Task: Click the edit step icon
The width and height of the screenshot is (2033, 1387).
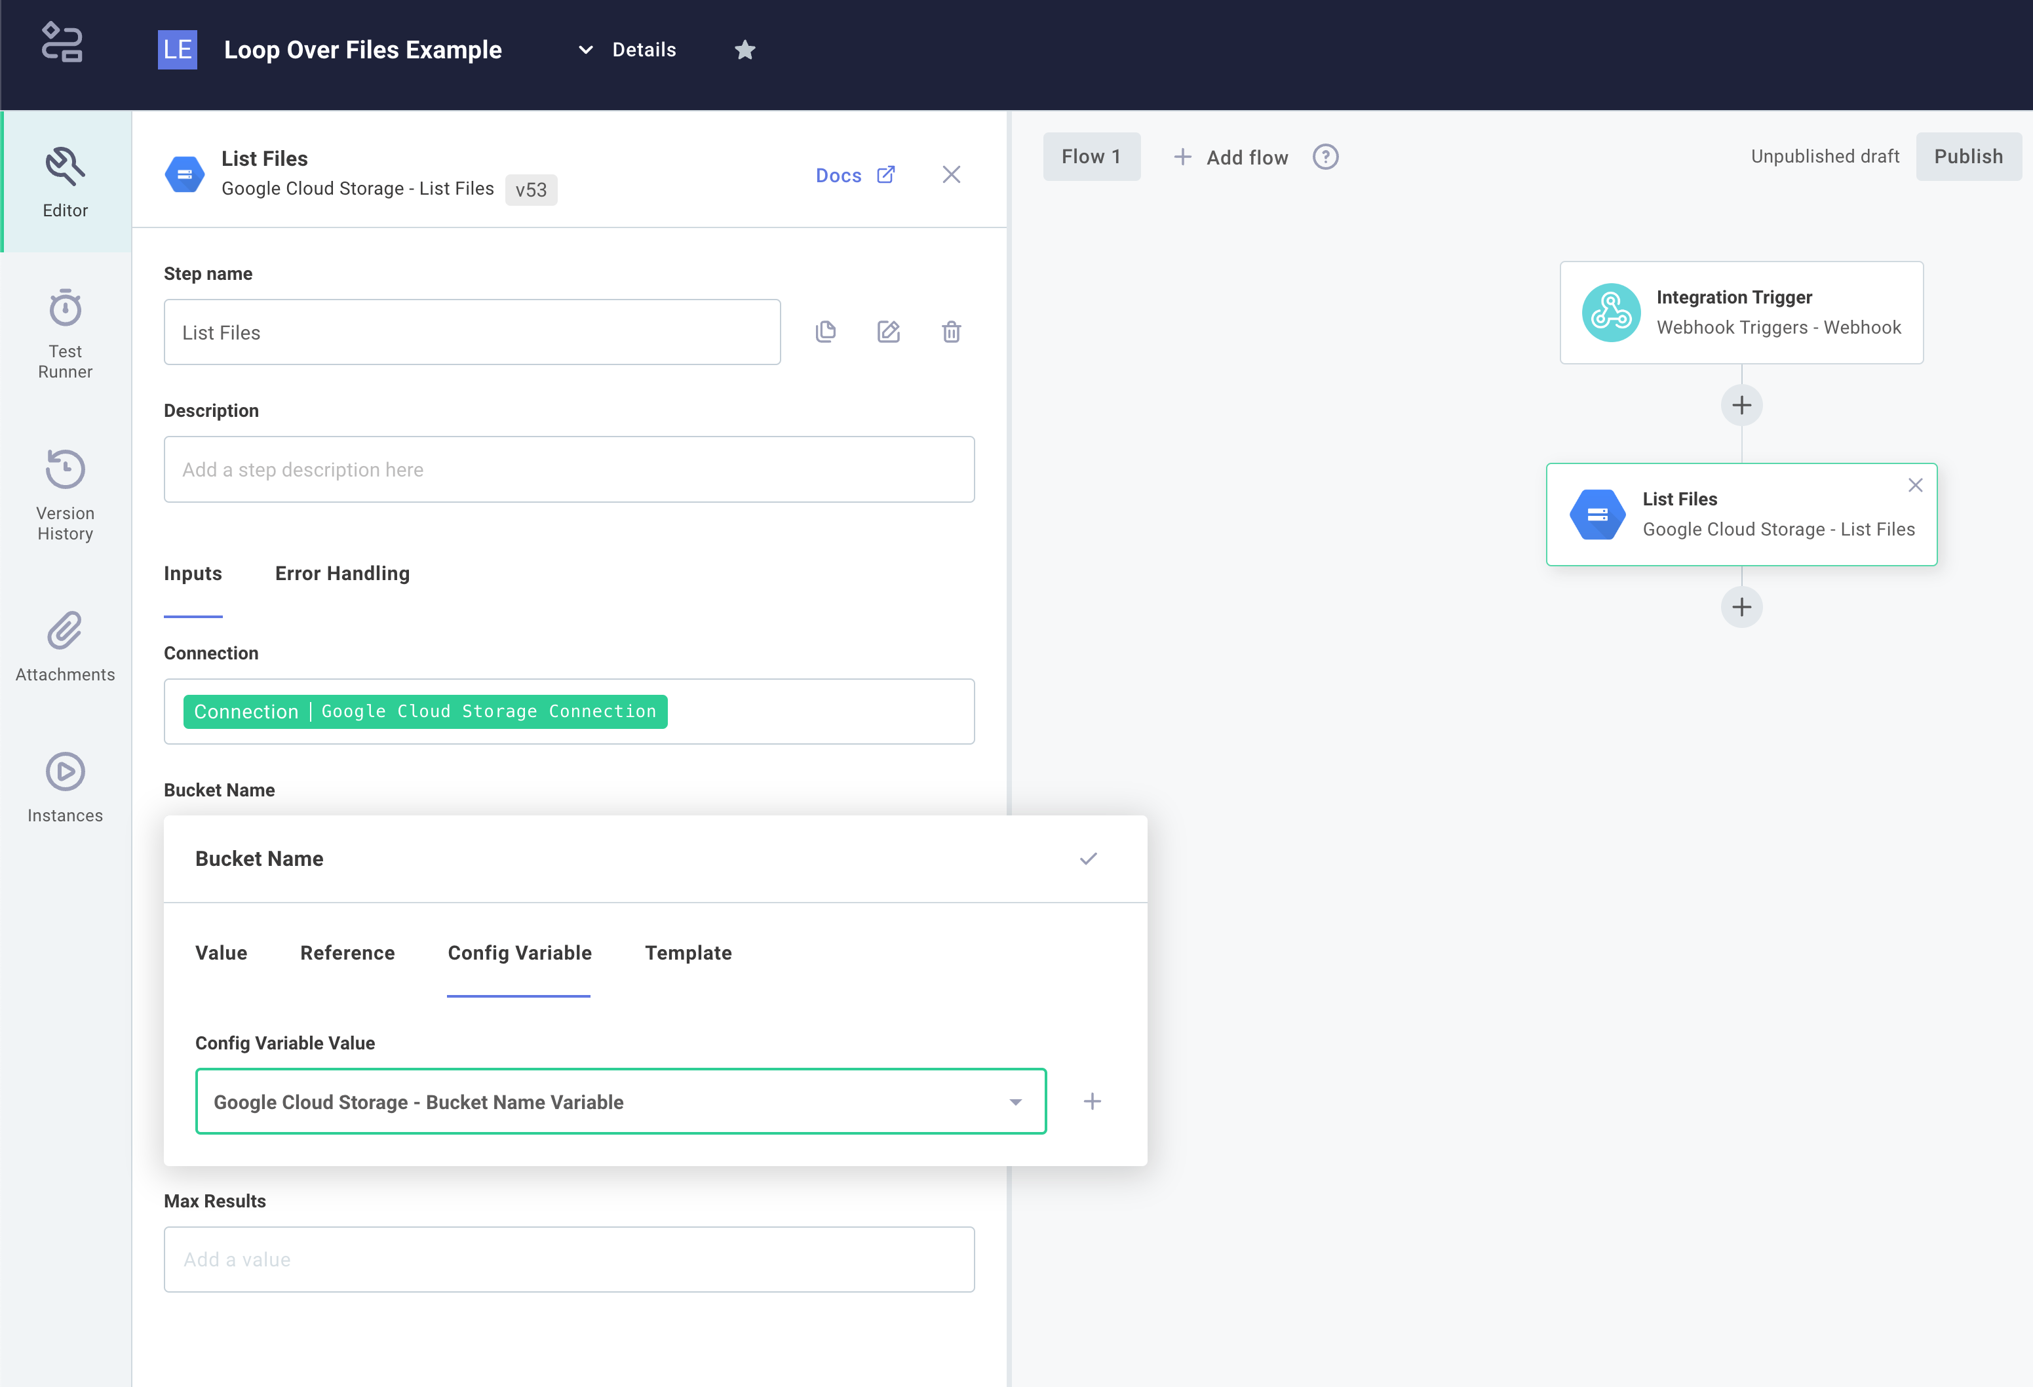Action: tap(889, 332)
